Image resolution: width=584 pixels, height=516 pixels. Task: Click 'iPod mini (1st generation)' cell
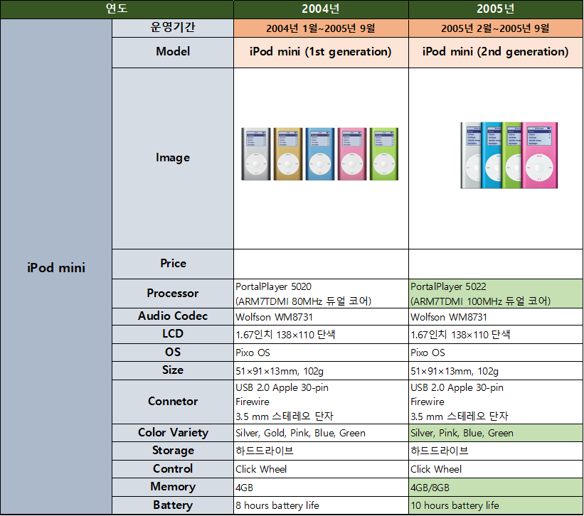pos(321,53)
